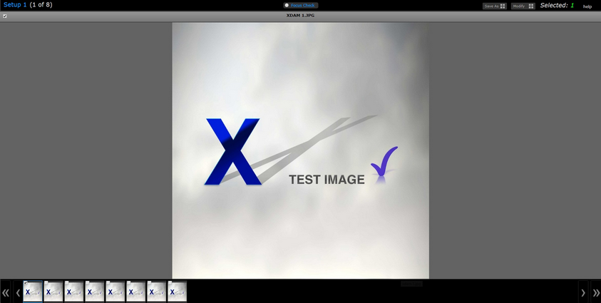
Task: Open the Modify dropdown
Action: coord(518,6)
